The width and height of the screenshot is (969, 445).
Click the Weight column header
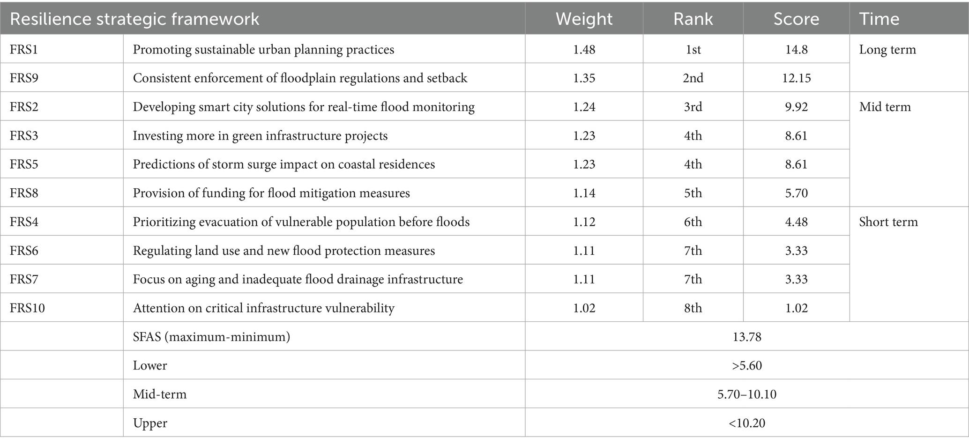point(583,19)
